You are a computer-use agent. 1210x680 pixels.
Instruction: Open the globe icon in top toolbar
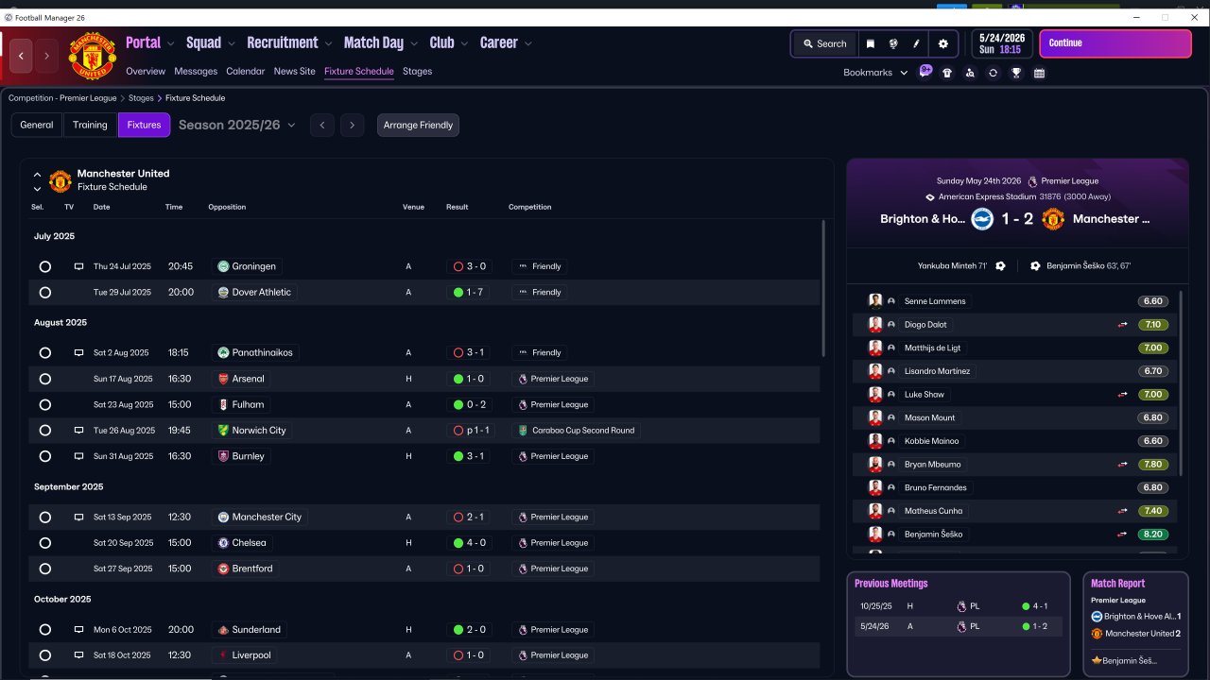(x=892, y=43)
